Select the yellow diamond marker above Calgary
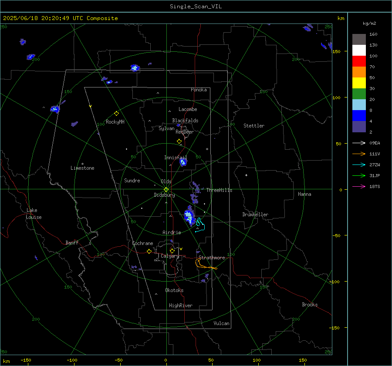The height and width of the screenshot is (366, 392). (172, 251)
